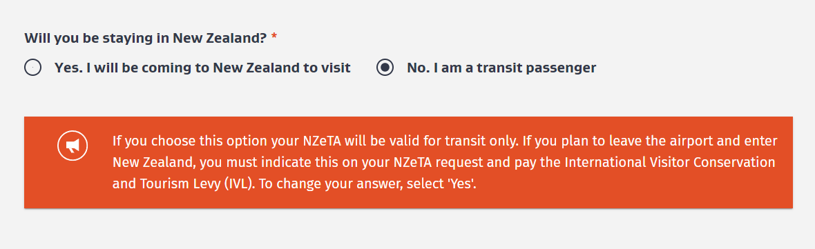Select the 'No' transit passenger radio circle
Viewport: 815px width, 249px height.
pyautogui.click(x=385, y=68)
